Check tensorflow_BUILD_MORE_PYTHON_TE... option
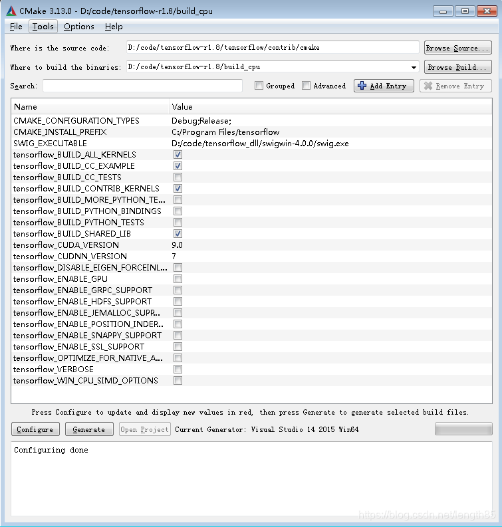The height and width of the screenshot is (527, 502). [x=178, y=199]
